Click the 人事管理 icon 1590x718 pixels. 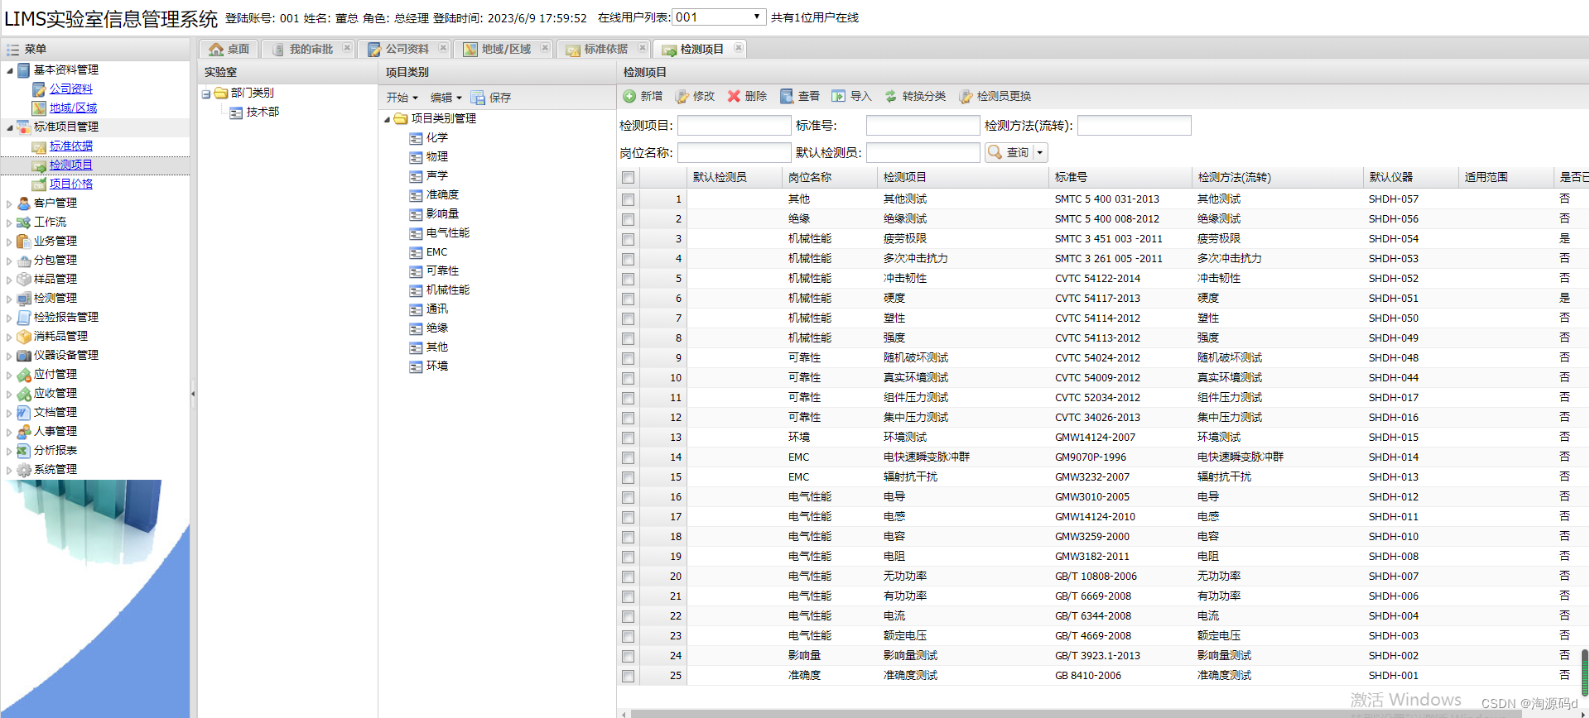(24, 432)
